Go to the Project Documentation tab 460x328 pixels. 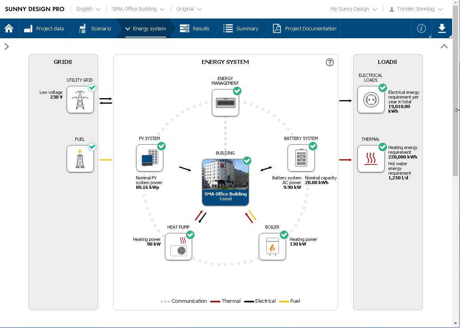point(305,28)
